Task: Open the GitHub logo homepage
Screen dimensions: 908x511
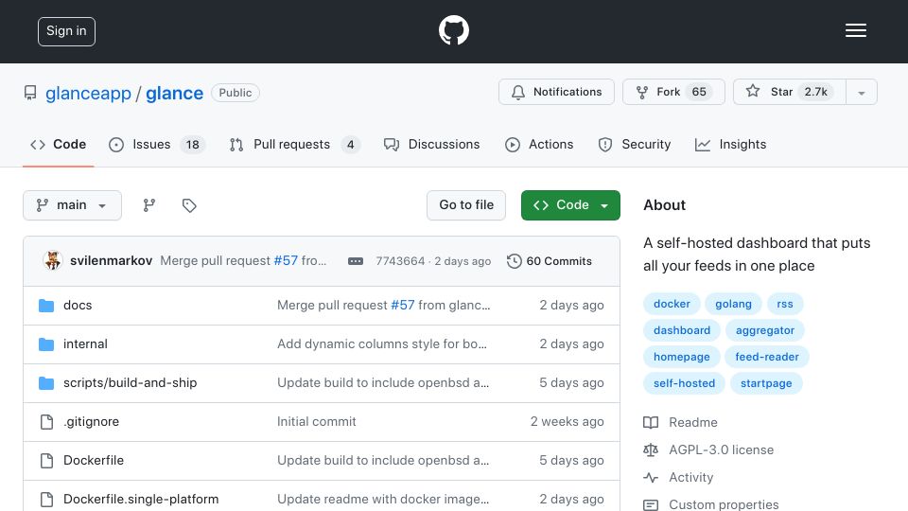Action: 453,30
